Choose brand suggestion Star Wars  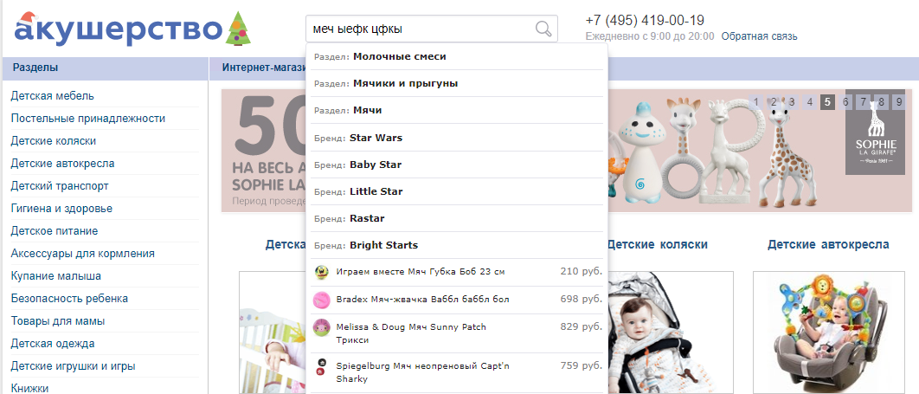(457, 139)
